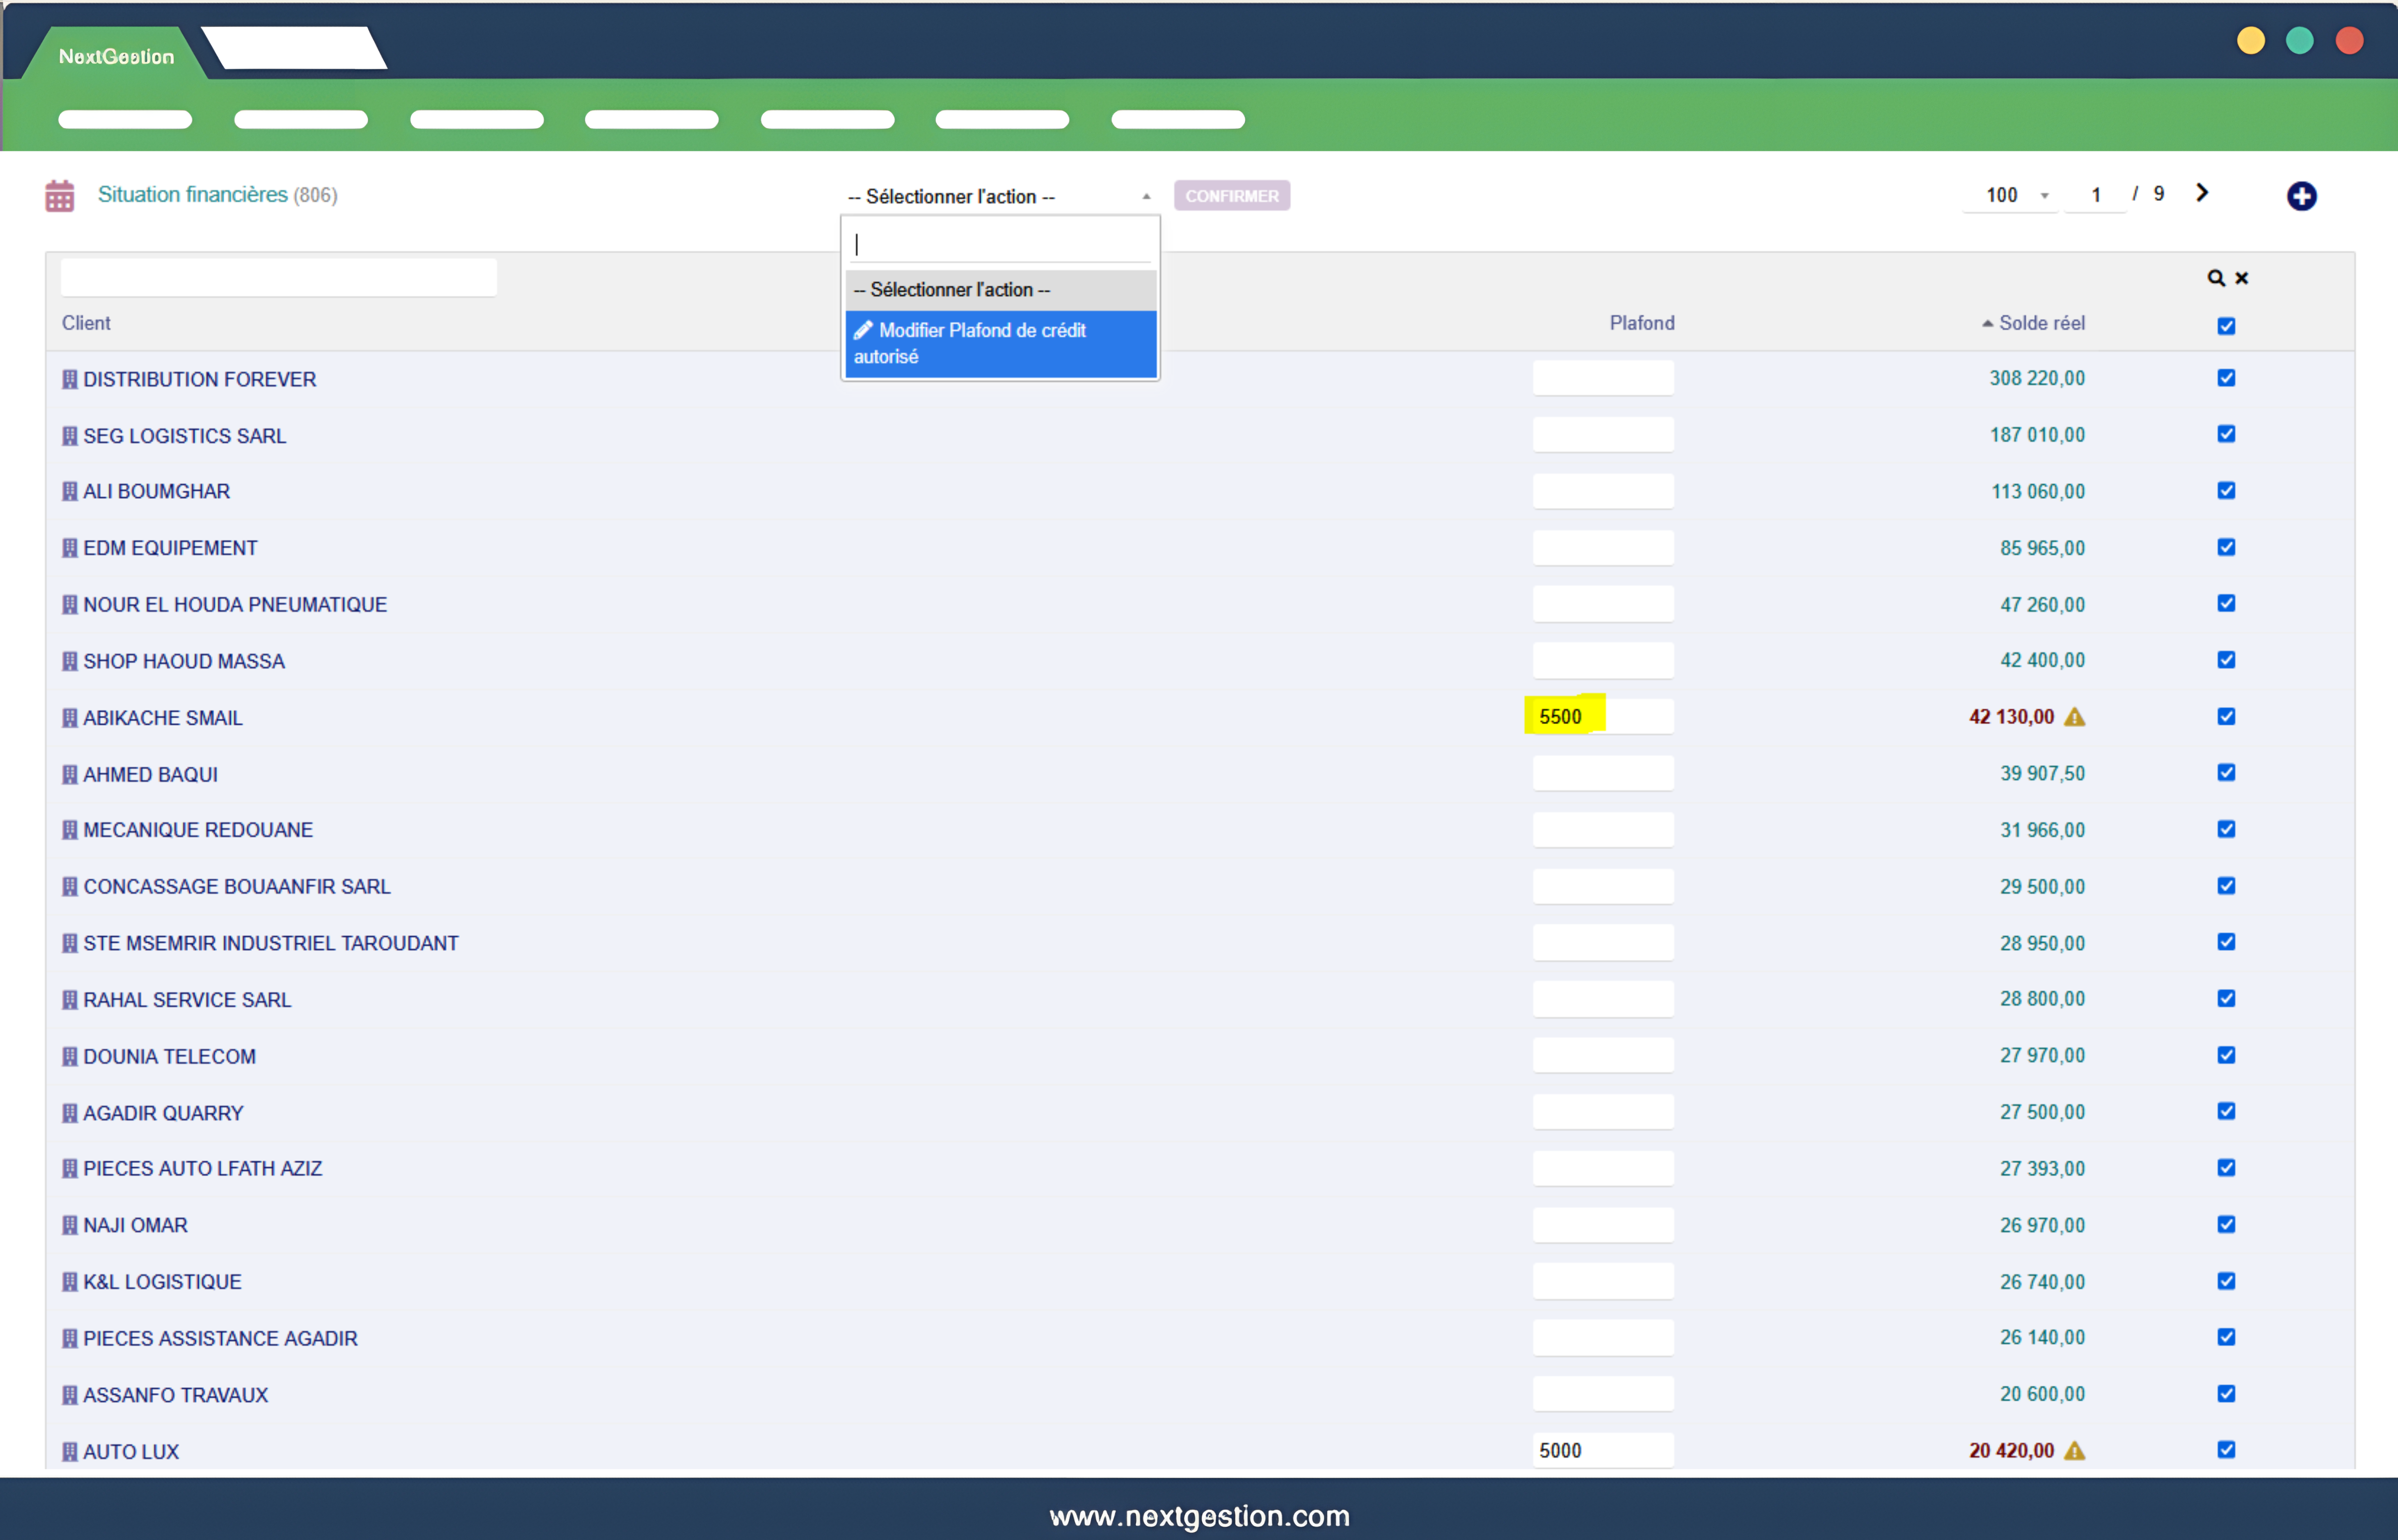Click building icon beside DISTRIBUTION FOREVER
2398x1540 pixels.
point(69,379)
